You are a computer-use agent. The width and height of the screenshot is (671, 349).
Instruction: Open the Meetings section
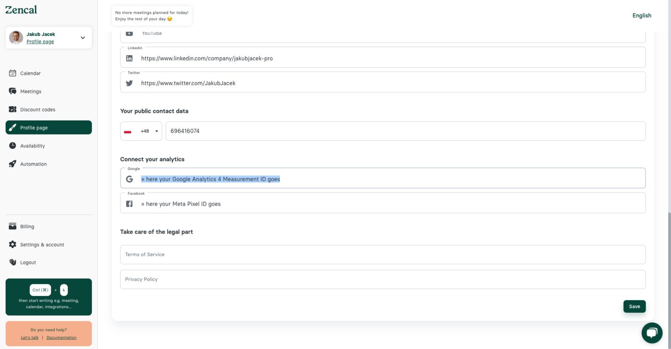point(30,91)
